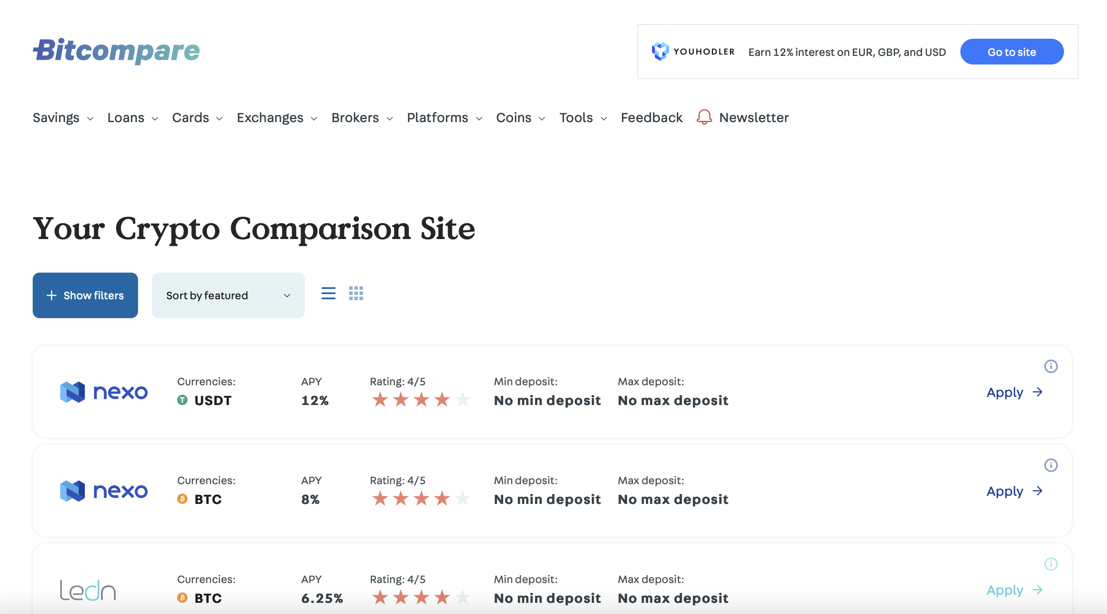Open the Newsletter link
This screenshot has height=614, width=1107.
[754, 117]
